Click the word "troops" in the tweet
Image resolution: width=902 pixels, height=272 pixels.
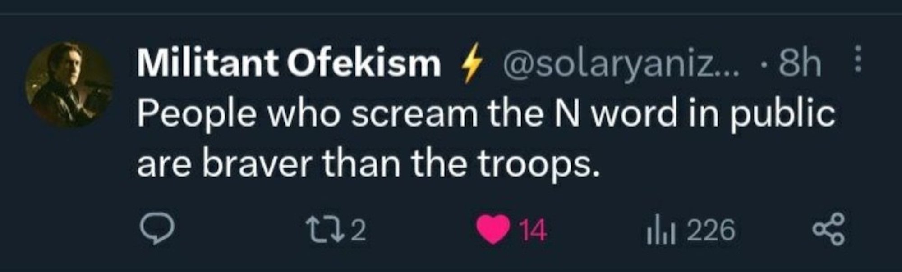(x=540, y=164)
